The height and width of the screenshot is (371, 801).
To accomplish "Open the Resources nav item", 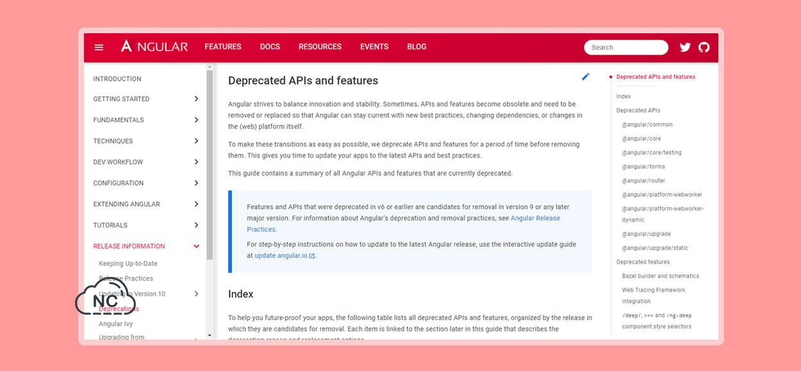I will click(x=320, y=47).
